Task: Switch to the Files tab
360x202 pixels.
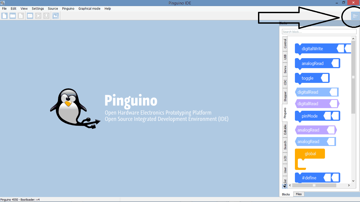Action: click(299, 194)
